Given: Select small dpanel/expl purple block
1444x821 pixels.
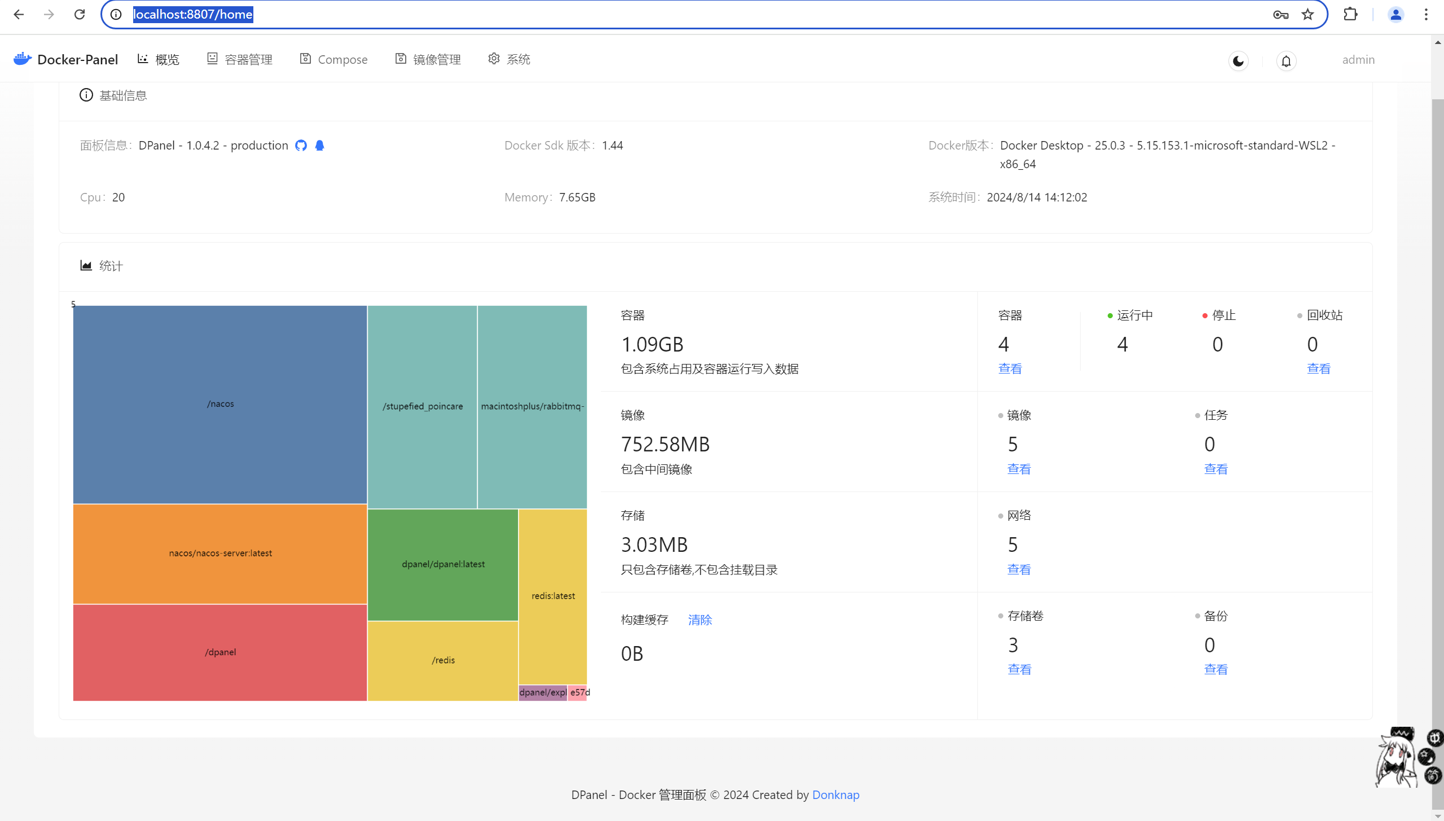Looking at the screenshot, I should (543, 693).
